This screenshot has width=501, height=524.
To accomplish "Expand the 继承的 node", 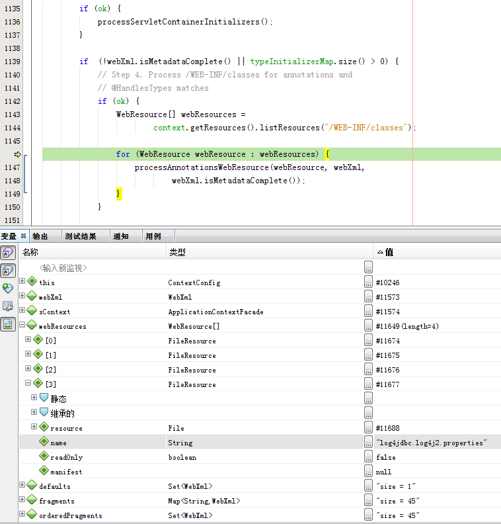I will pos(34,412).
